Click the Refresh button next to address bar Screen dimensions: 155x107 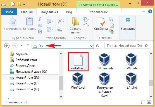pyautogui.click(x=97, y=46)
